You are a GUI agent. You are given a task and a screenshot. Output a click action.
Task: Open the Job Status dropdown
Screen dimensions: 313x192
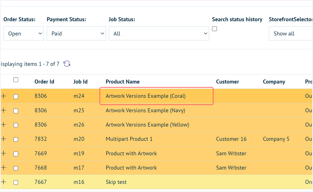pos(159,33)
